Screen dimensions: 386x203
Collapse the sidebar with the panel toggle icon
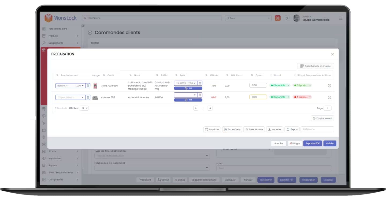pyautogui.click(x=83, y=26)
